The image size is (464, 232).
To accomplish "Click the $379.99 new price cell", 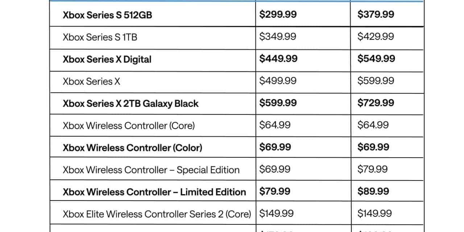I will coord(376,14).
